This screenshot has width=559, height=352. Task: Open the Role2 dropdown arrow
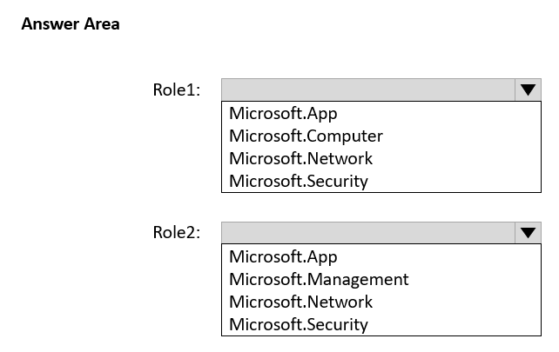528,233
